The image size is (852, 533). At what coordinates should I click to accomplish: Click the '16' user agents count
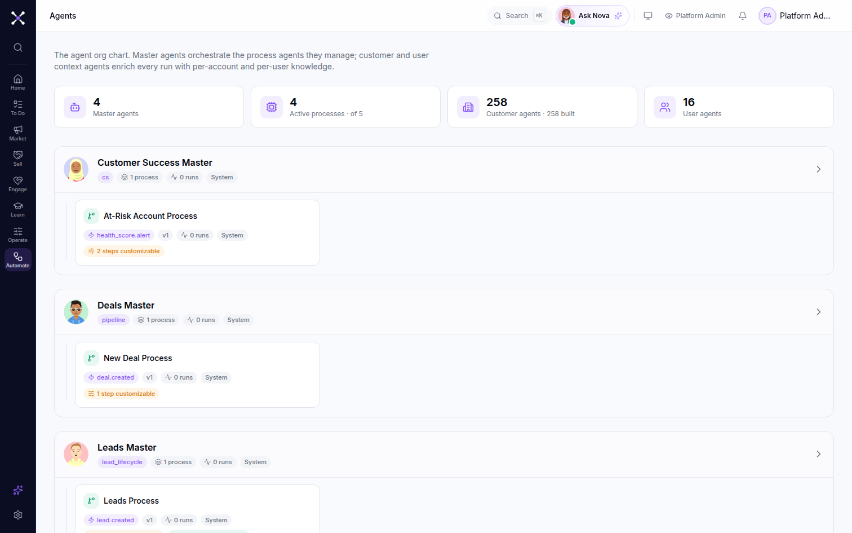[689, 102]
